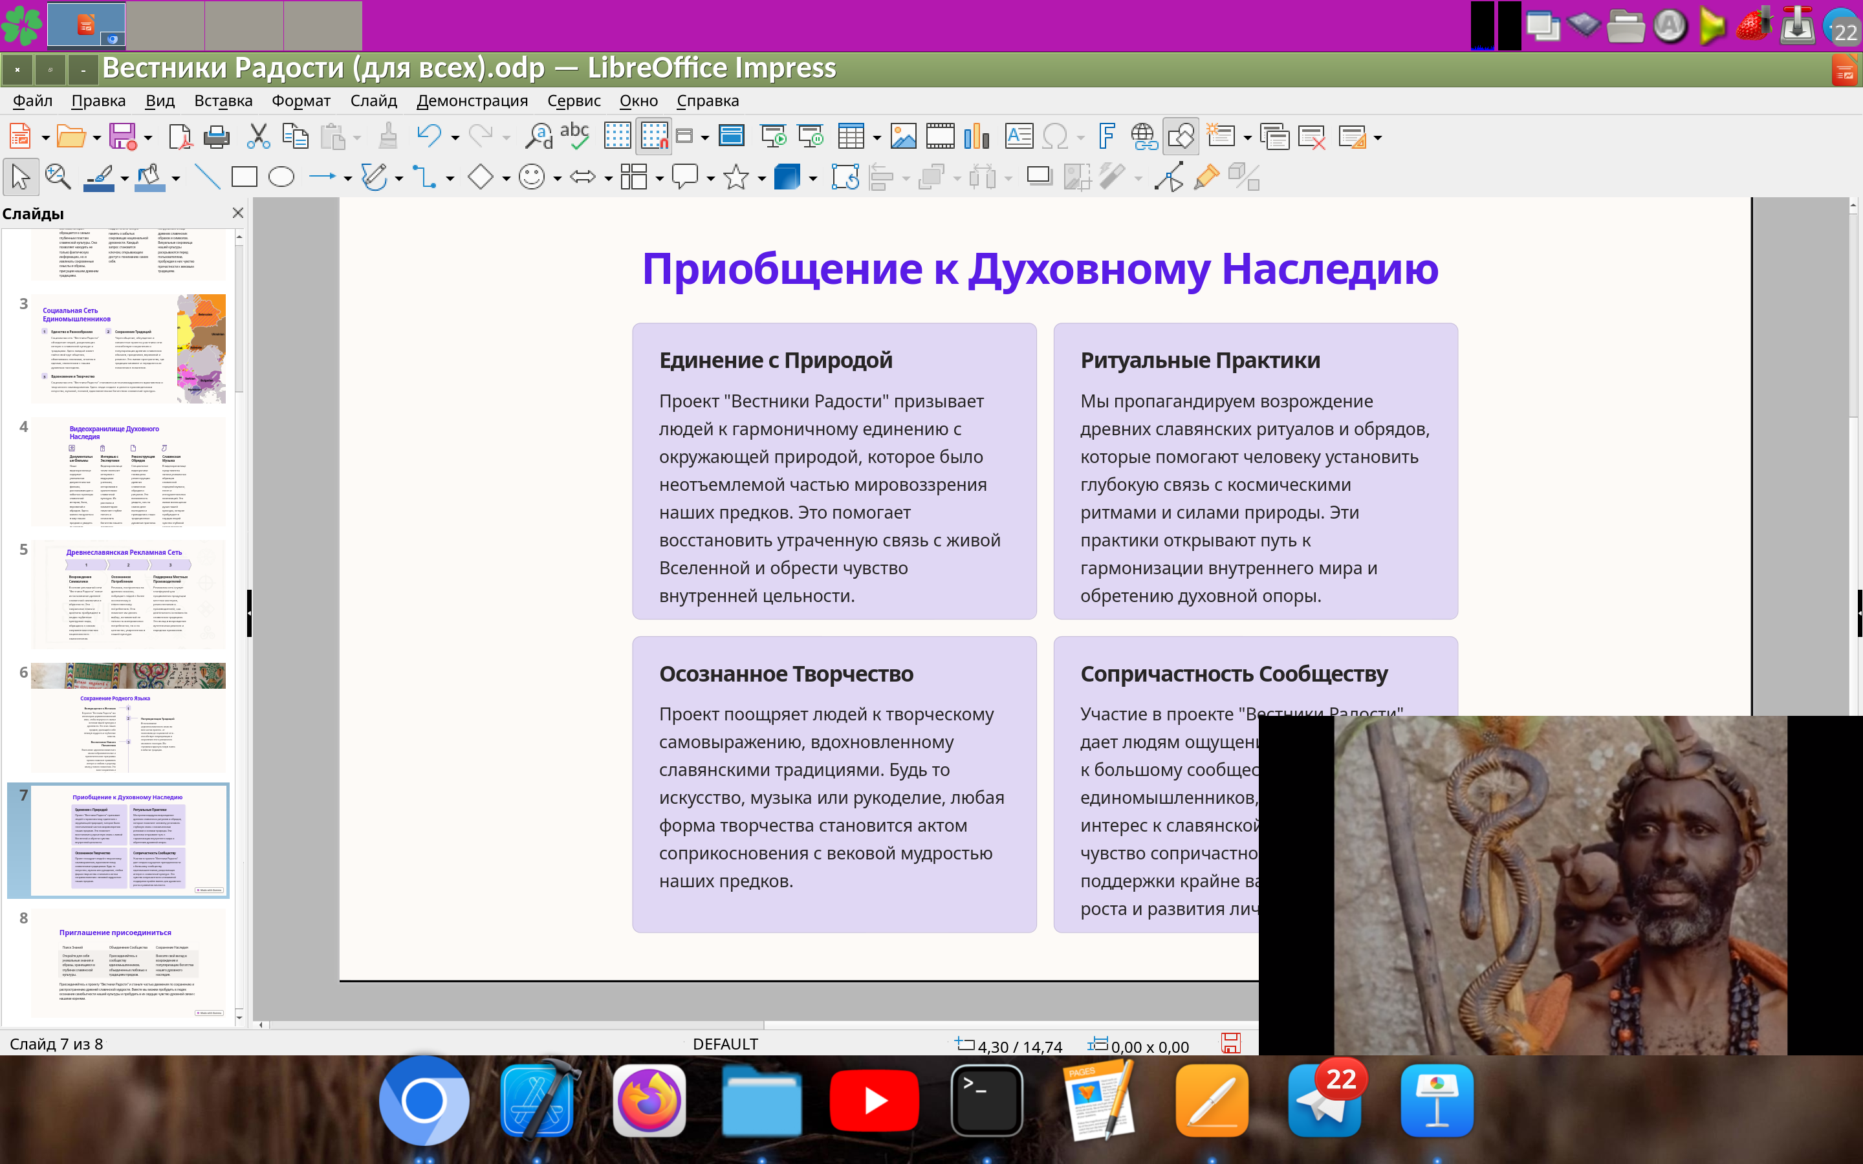Toggle the Show Gluepoint Functions pencil
This screenshot has height=1164, width=1863.
(x=1206, y=177)
